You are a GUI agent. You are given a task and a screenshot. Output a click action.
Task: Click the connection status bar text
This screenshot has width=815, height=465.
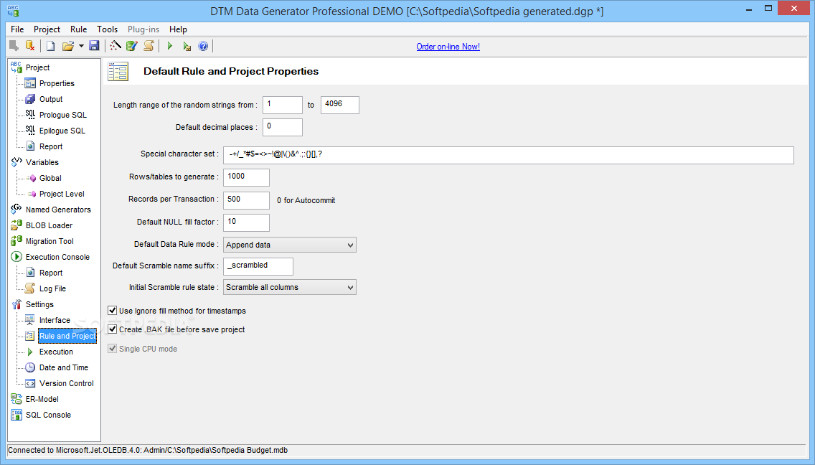click(x=148, y=451)
